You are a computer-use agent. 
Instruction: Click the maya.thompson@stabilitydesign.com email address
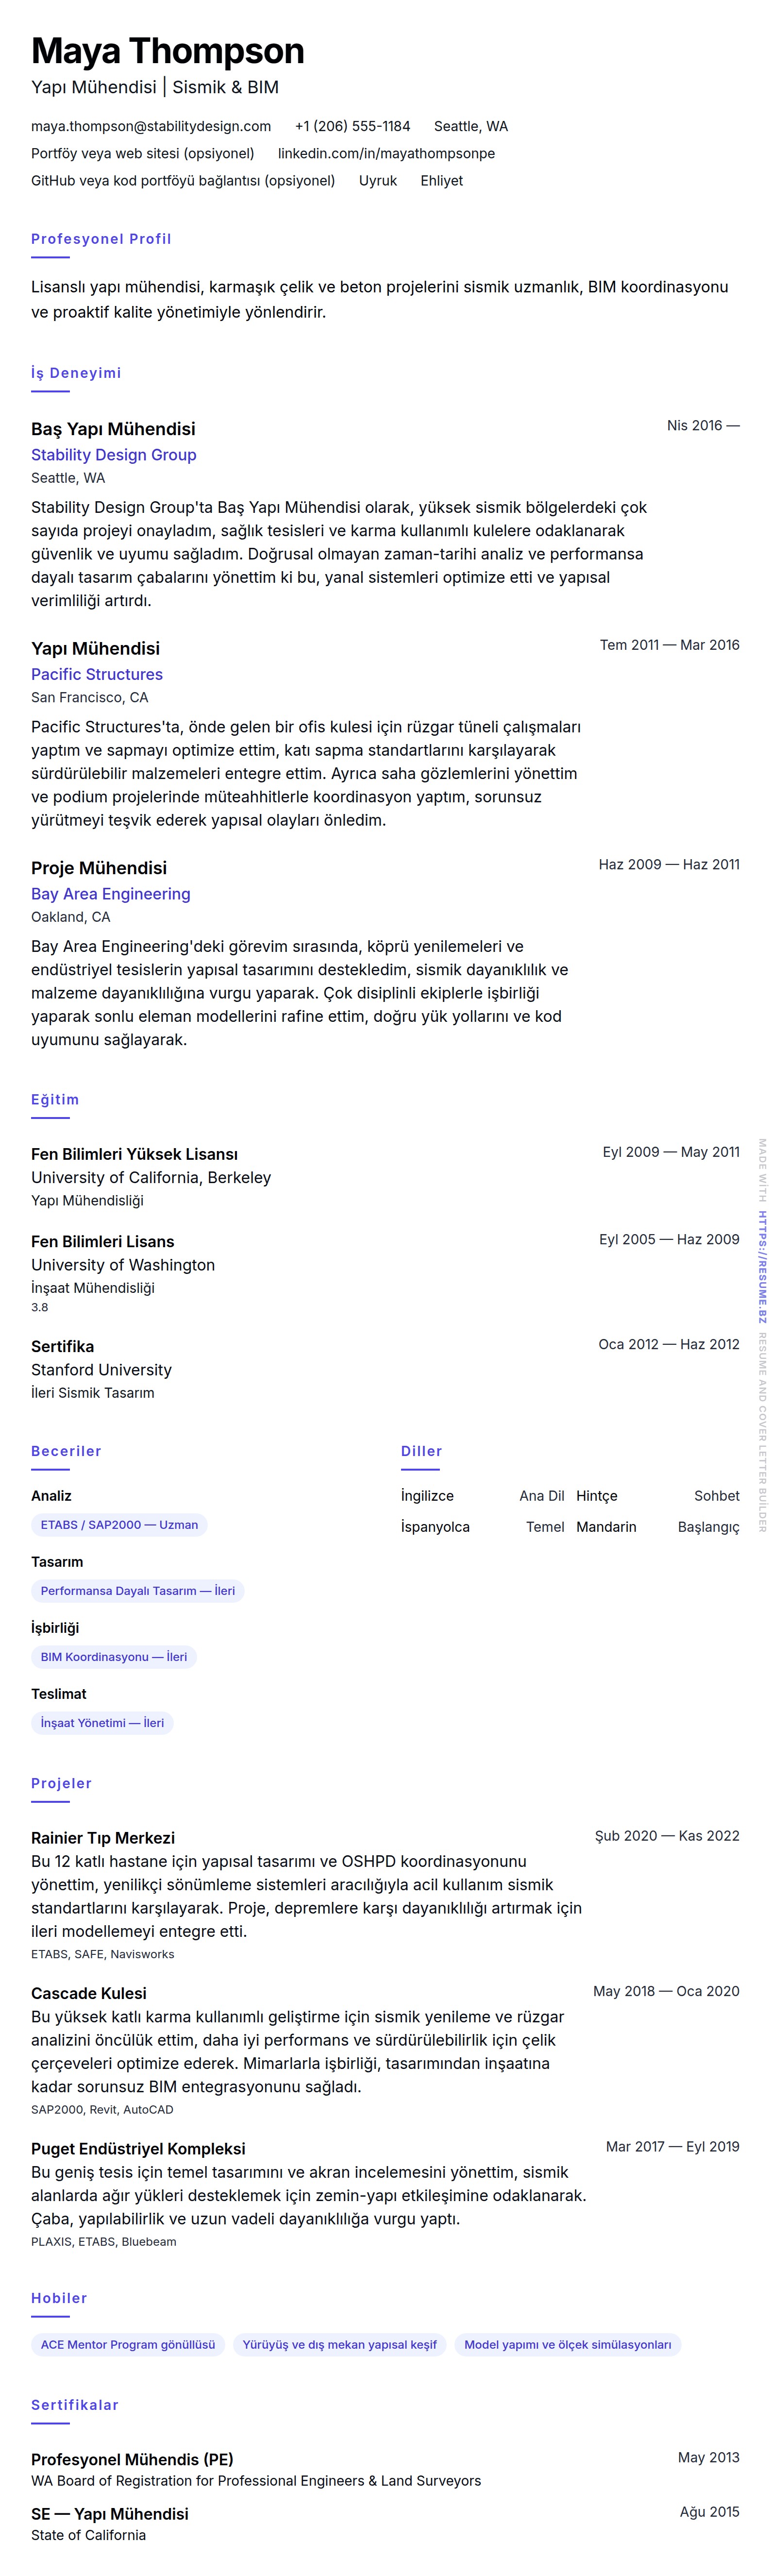[151, 126]
